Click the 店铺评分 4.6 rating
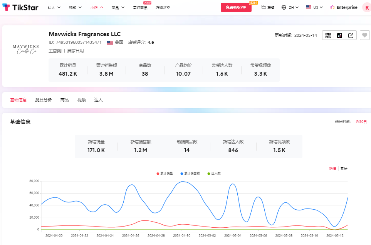Image resolution: width=371 pixels, height=245 pixels. click(141, 43)
